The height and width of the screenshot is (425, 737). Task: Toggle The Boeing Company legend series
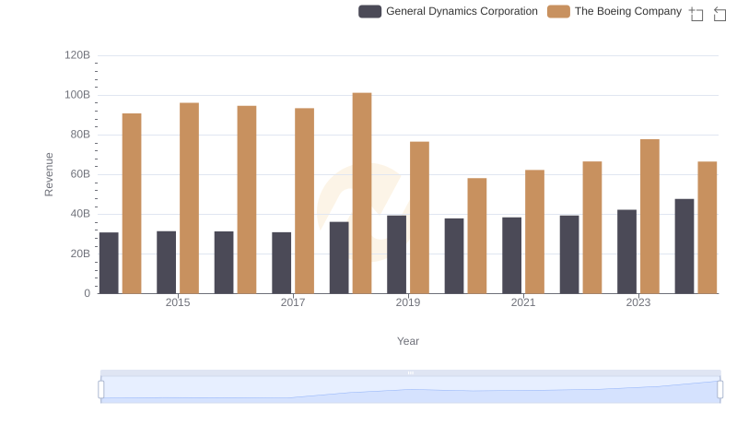[614, 11]
